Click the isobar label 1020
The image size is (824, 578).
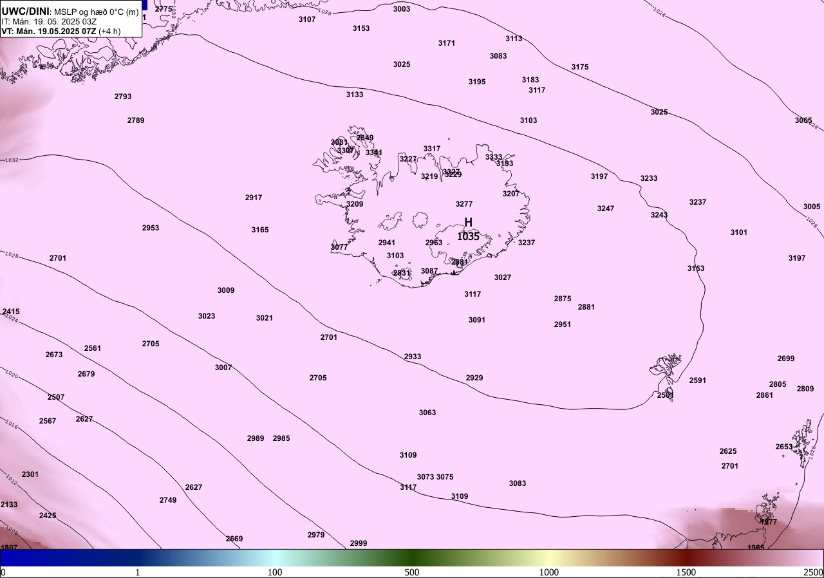pyautogui.click(x=11, y=374)
